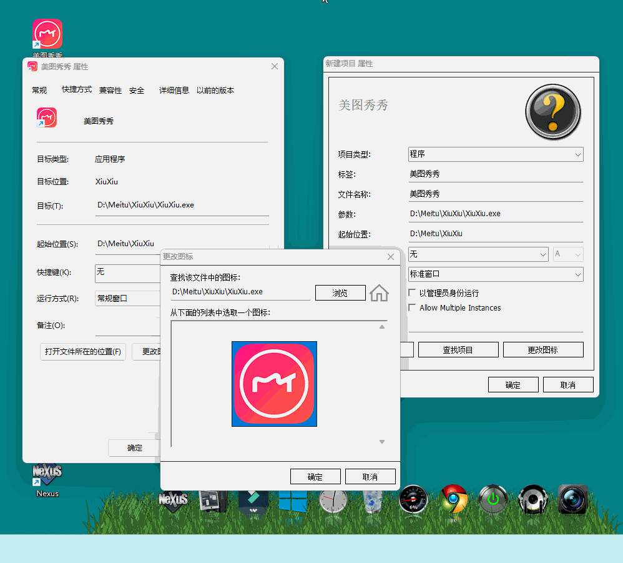Open the 安全 tab
623x563 pixels.
[137, 90]
